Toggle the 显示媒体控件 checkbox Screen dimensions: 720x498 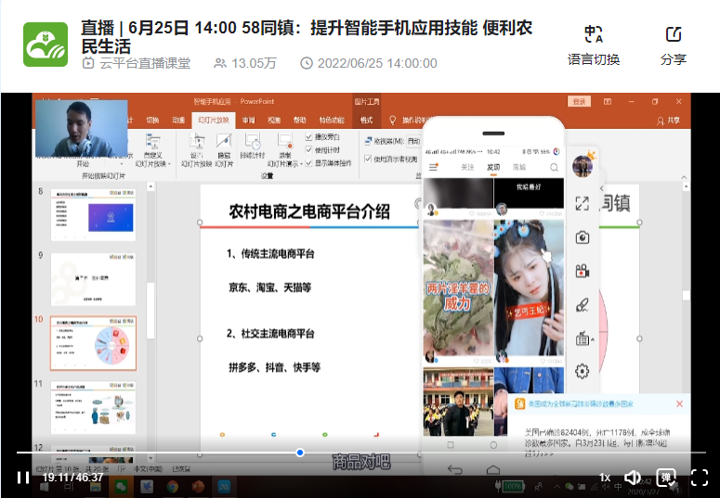(308, 163)
